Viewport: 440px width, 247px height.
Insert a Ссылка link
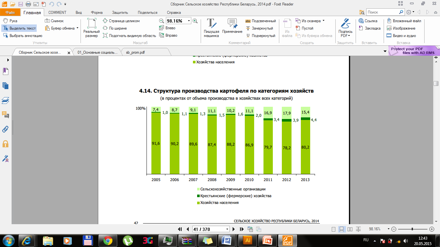(x=368, y=21)
